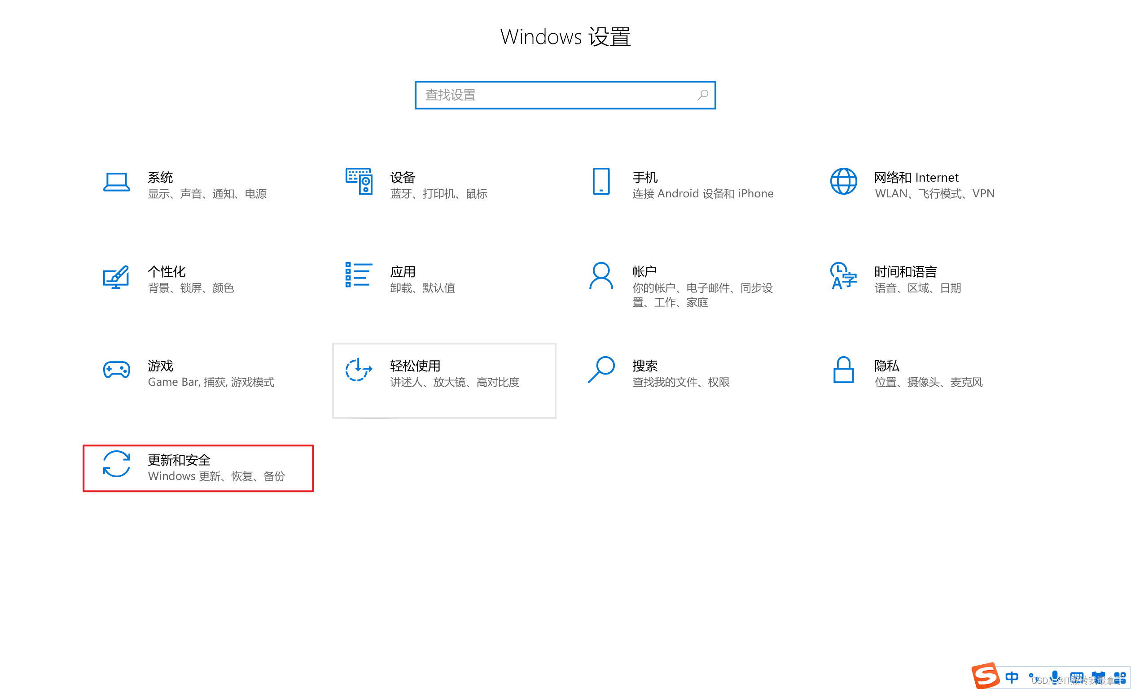Click the 网络和 Internet globe icon
The height and width of the screenshot is (689, 1131).
[x=843, y=182]
